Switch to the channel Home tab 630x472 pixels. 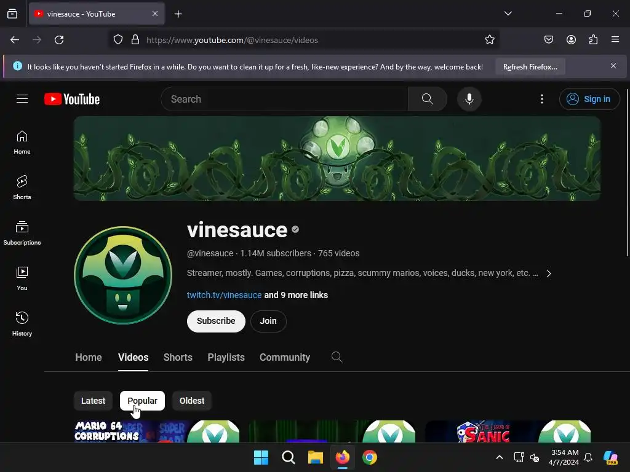coord(89,357)
